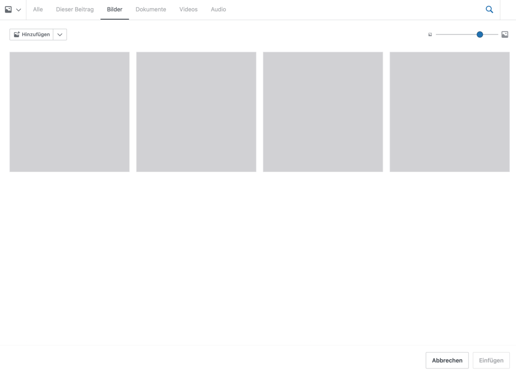Select the second image thumbnail
This screenshot has width=516, height=373.
tap(196, 112)
